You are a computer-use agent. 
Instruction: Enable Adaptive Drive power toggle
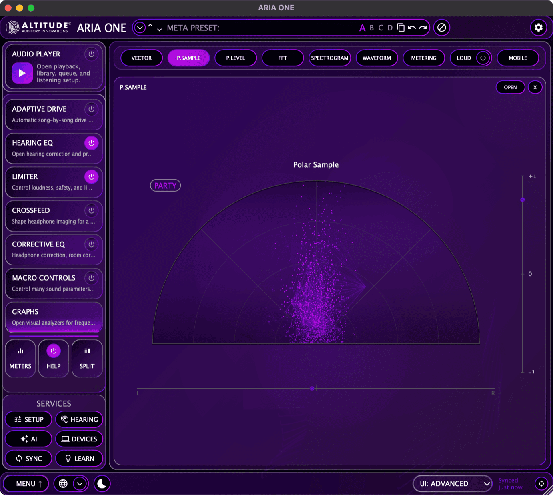(92, 109)
